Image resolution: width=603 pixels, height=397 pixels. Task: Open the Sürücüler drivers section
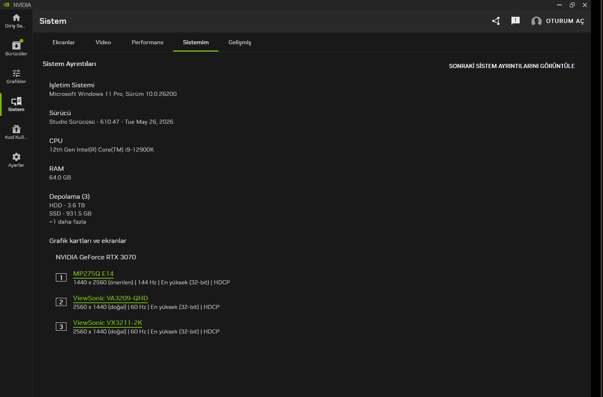[x=16, y=48]
